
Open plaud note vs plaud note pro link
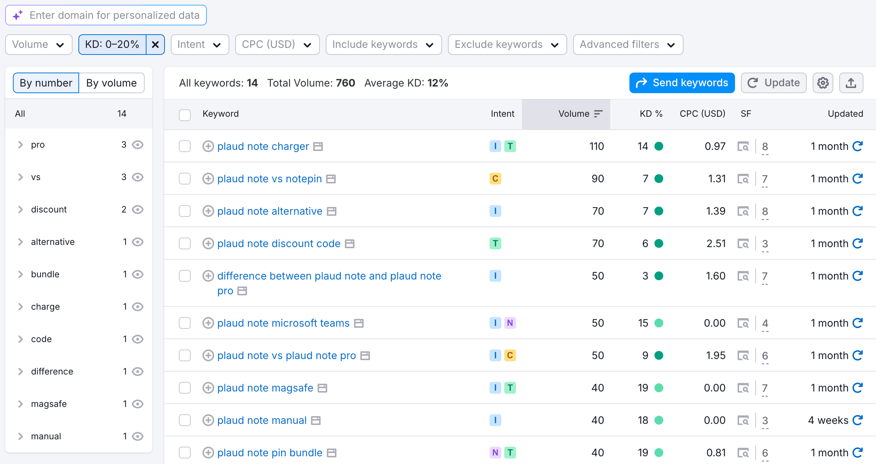coord(286,355)
